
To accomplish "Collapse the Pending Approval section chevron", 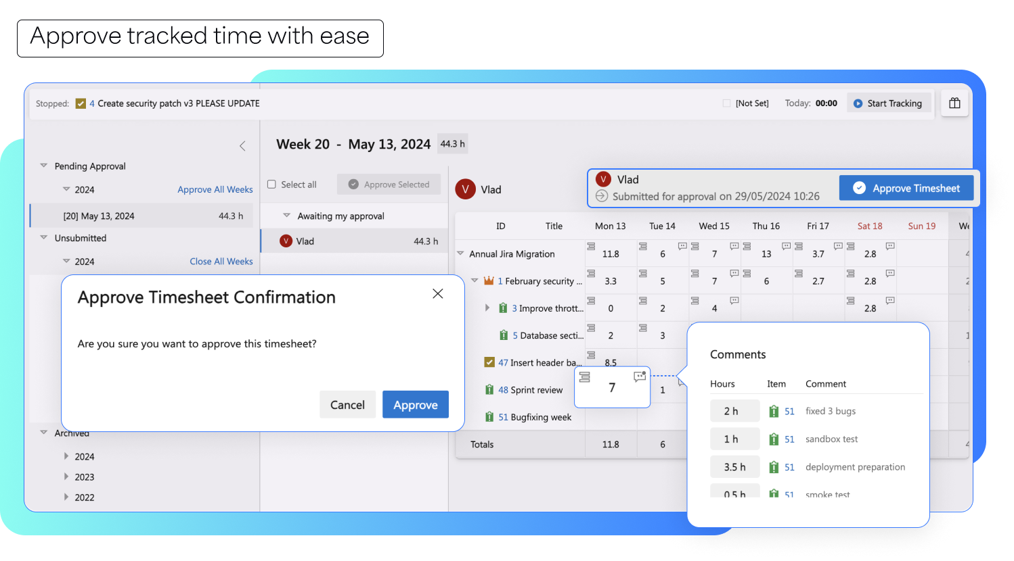I will [x=43, y=166].
